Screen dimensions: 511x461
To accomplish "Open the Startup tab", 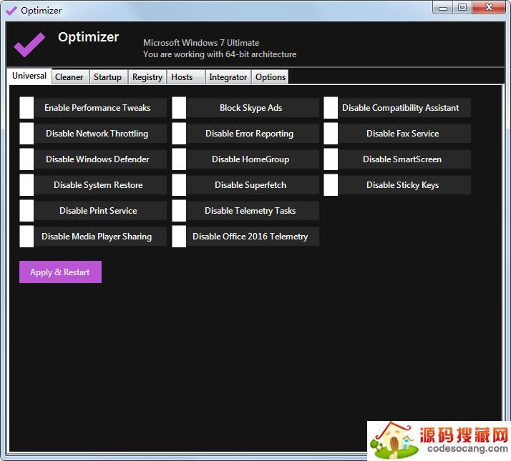I will (x=109, y=77).
